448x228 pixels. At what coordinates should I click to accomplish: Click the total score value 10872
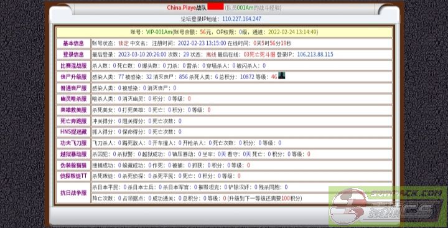247,77
